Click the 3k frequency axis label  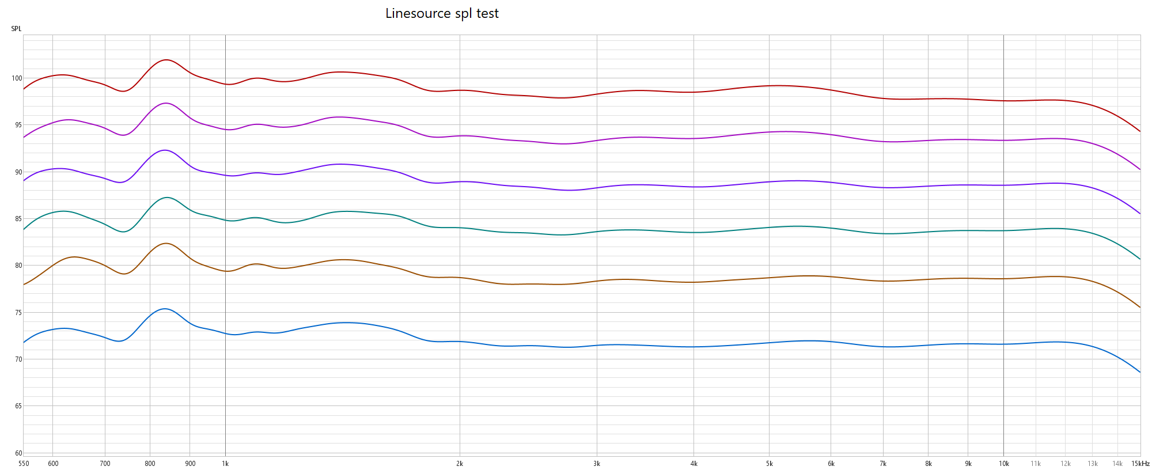pyautogui.click(x=597, y=464)
